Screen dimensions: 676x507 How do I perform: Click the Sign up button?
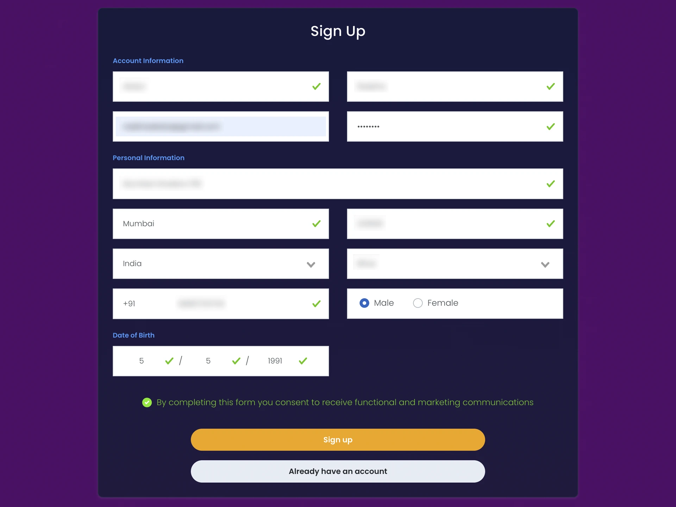[x=338, y=439]
